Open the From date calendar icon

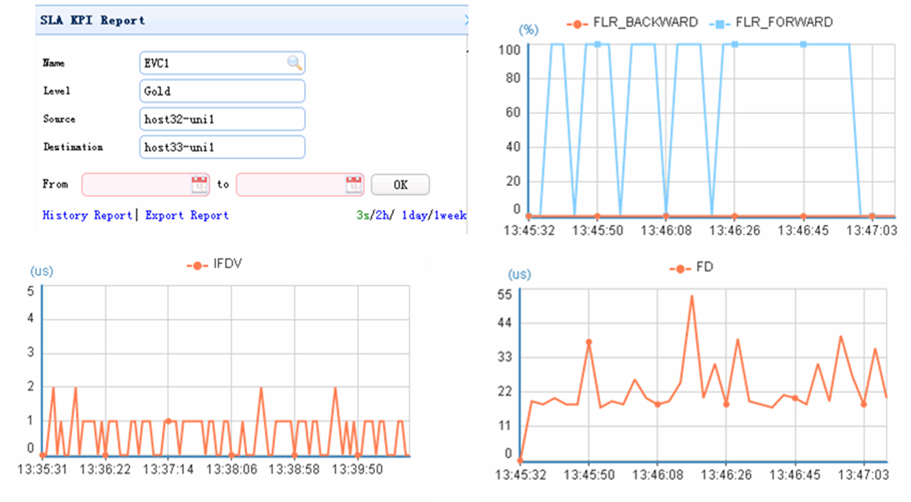point(199,184)
